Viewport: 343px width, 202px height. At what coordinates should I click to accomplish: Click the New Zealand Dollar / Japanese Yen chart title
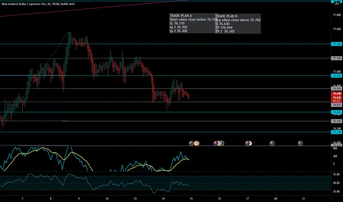(x=38, y=4)
